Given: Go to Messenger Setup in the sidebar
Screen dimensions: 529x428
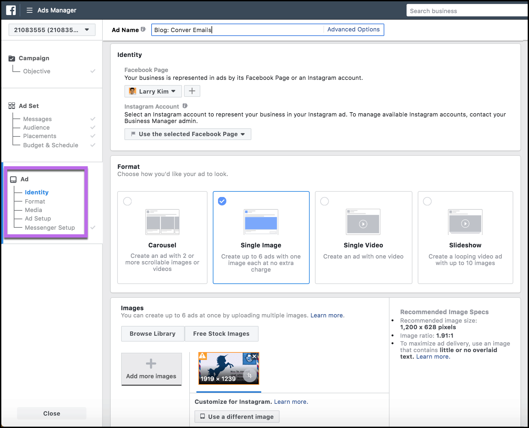Looking at the screenshot, I should pyautogui.click(x=50, y=227).
